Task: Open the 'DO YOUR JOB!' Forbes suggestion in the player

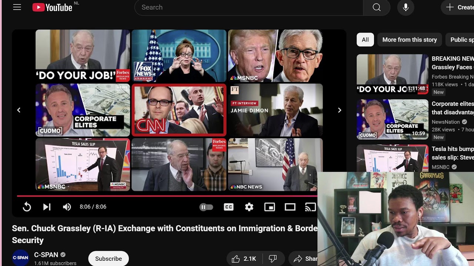Action: tap(83, 56)
